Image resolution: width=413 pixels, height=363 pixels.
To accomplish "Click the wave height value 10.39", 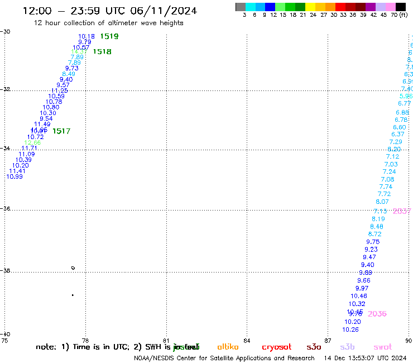I will click(x=23, y=160).
